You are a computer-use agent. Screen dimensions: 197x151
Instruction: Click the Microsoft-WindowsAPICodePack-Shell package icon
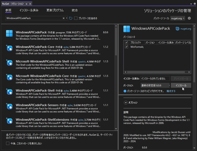point(9,63)
